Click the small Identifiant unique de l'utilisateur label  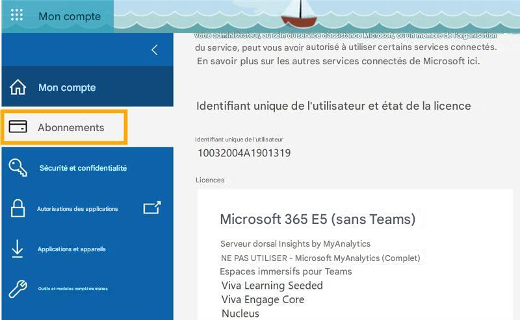(x=239, y=140)
